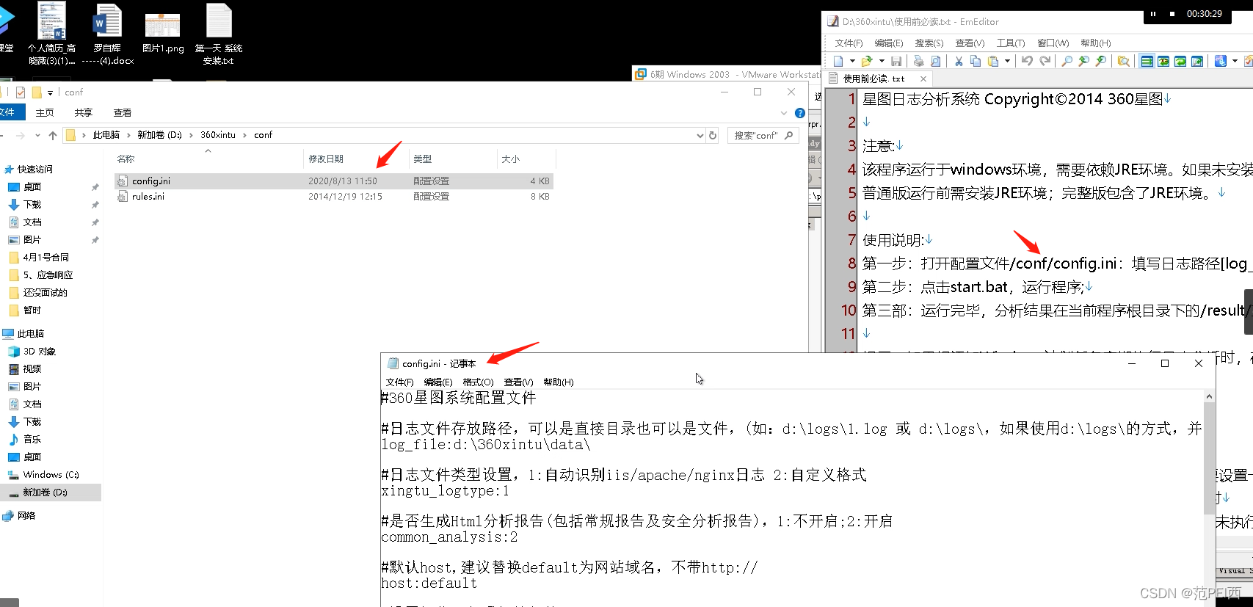Click the Undo arrow in EmEditor toolbar
Viewport: 1253px width, 607px height.
click(1027, 61)
